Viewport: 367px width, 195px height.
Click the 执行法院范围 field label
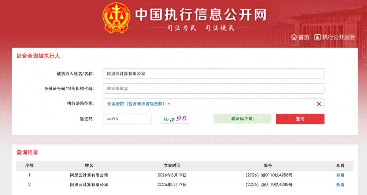[80, 103]
